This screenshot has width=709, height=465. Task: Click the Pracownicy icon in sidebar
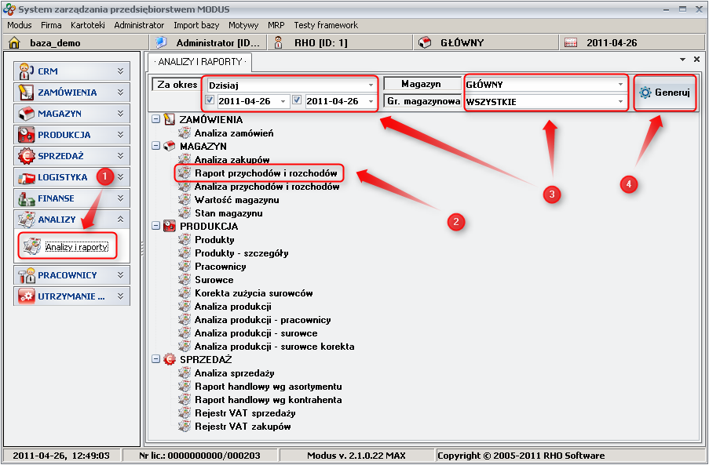pos(26,275)
